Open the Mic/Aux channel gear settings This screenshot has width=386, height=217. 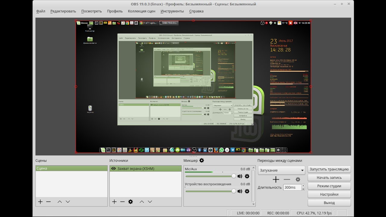point(247,176)
